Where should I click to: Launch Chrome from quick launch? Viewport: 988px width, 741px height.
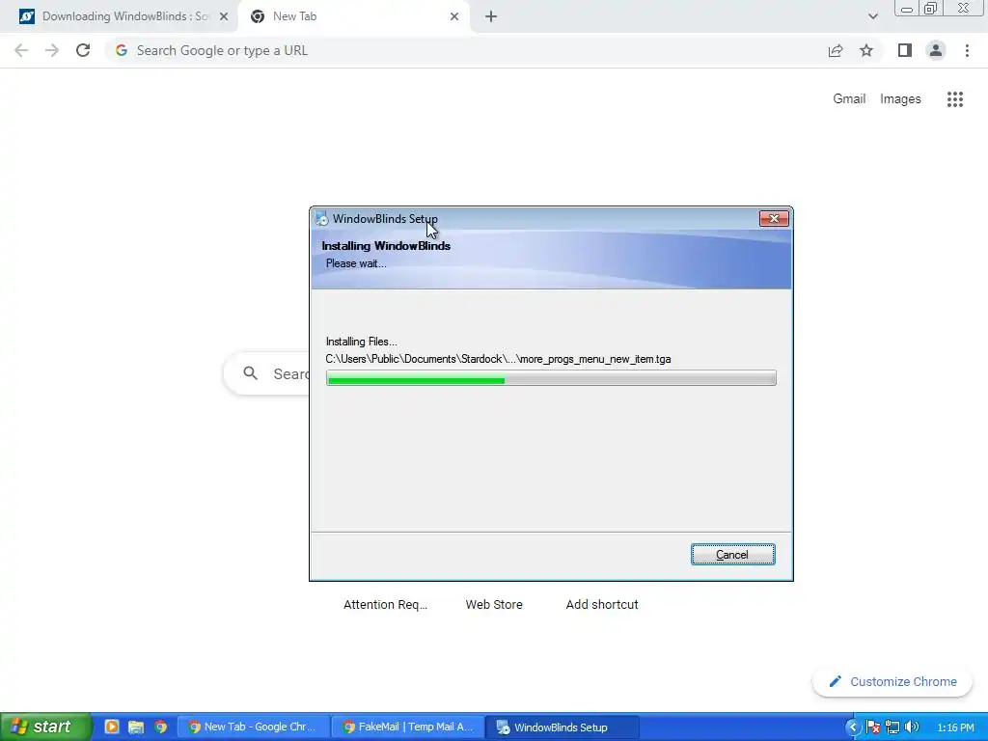(161, 727)
